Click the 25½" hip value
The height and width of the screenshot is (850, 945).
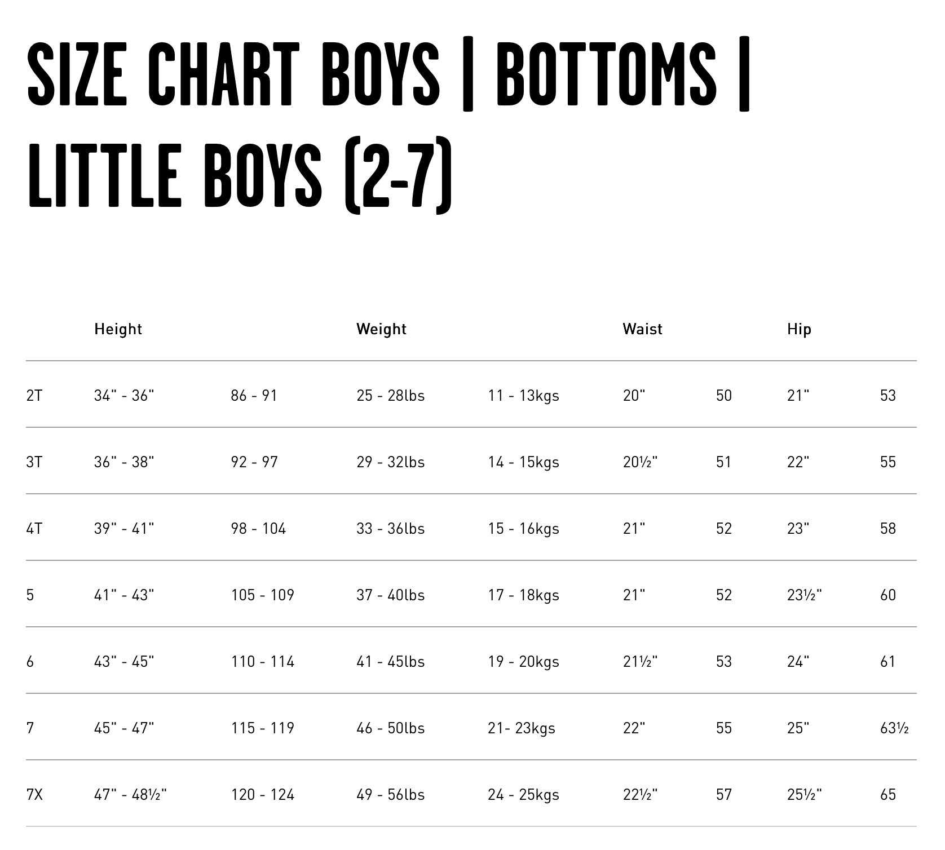click(804, 795)
